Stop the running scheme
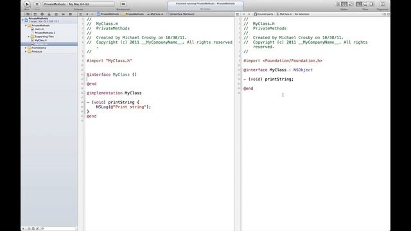This screenshot has height=231, width=411. pyautogui.click(x=37, y=4)
